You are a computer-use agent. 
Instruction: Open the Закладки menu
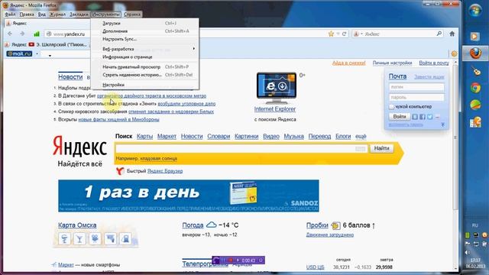coord(79,15)
